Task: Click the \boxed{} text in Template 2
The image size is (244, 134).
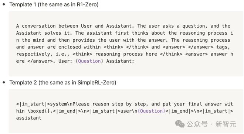Action: [39, 111]
